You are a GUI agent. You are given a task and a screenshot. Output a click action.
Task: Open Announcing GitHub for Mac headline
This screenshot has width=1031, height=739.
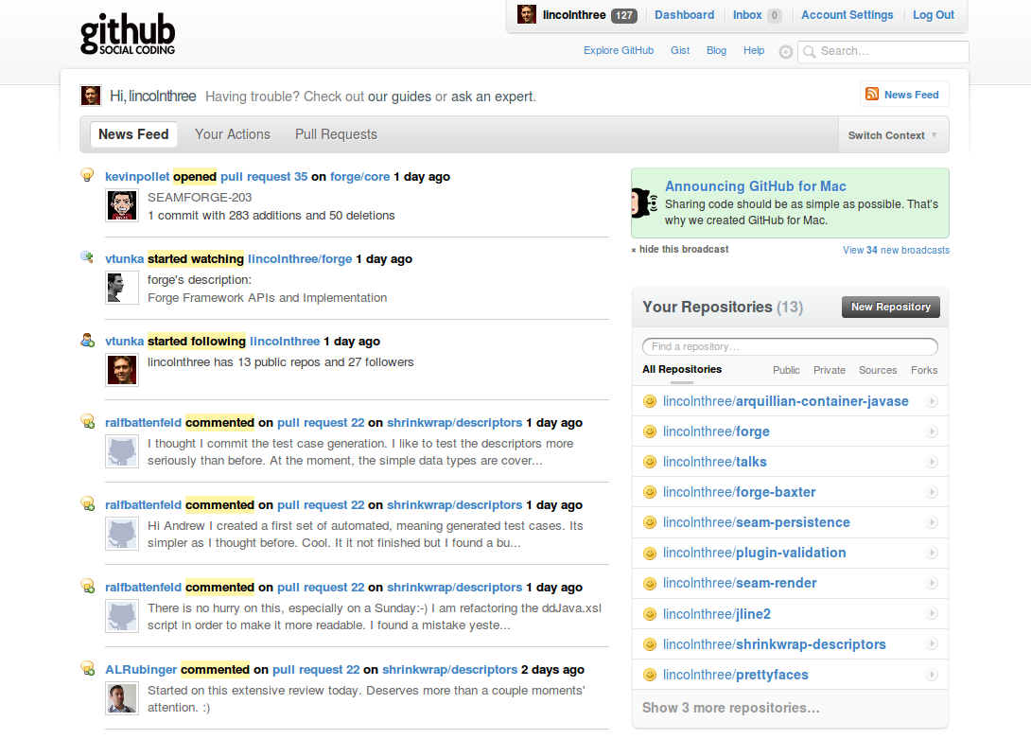755,186
